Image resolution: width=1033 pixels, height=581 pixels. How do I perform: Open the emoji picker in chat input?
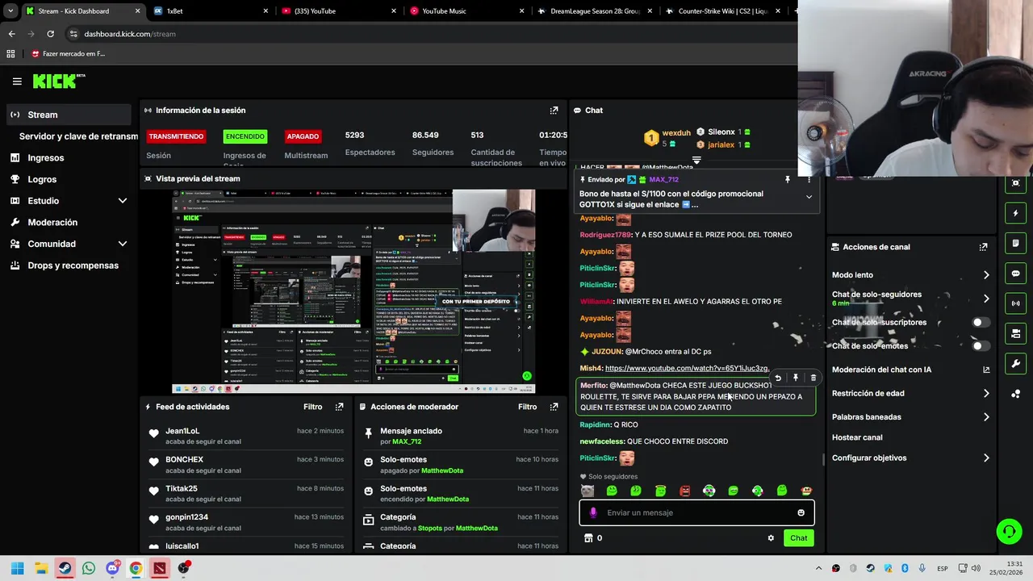click(801, 512)
